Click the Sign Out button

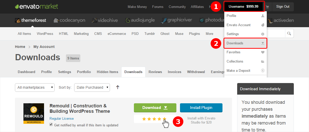click(283, 7)
